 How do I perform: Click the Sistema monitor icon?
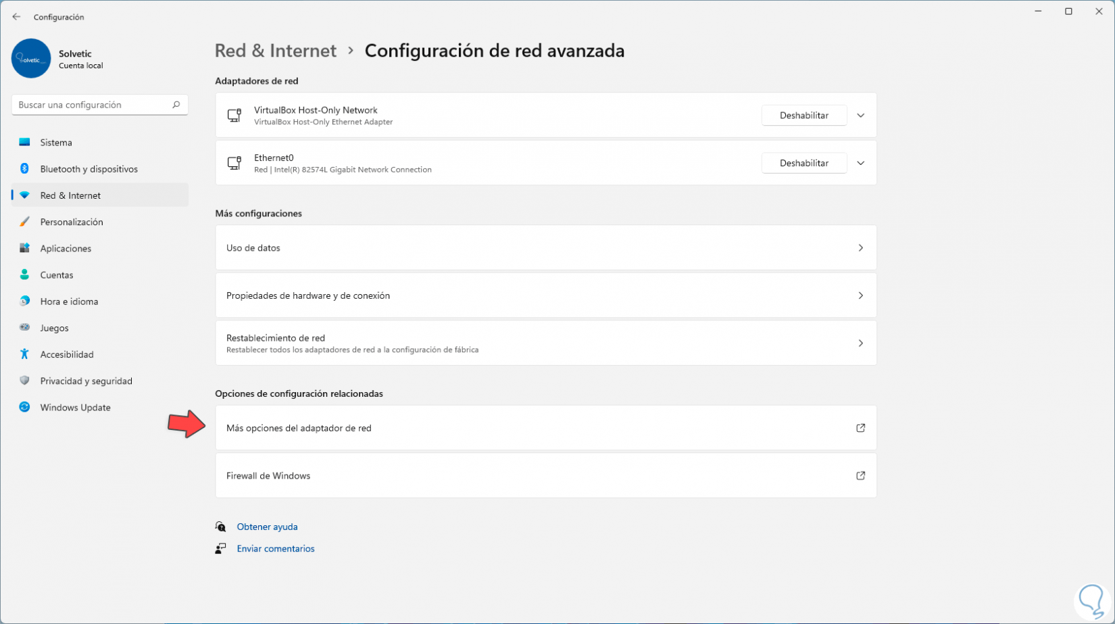24,143
